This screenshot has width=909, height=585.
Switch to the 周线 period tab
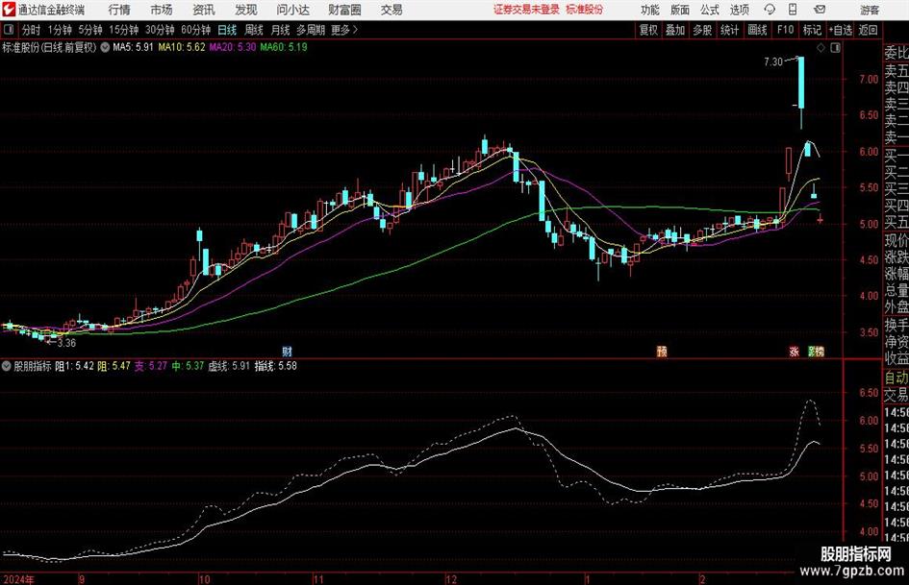point(254,30)
